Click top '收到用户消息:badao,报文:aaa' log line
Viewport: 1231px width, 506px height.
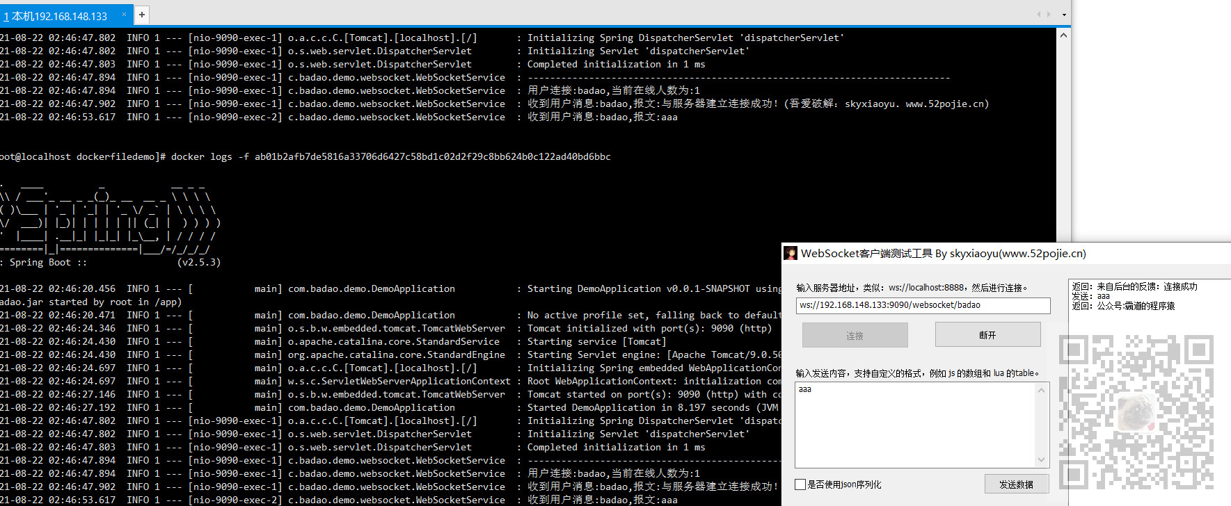[339, 117]
